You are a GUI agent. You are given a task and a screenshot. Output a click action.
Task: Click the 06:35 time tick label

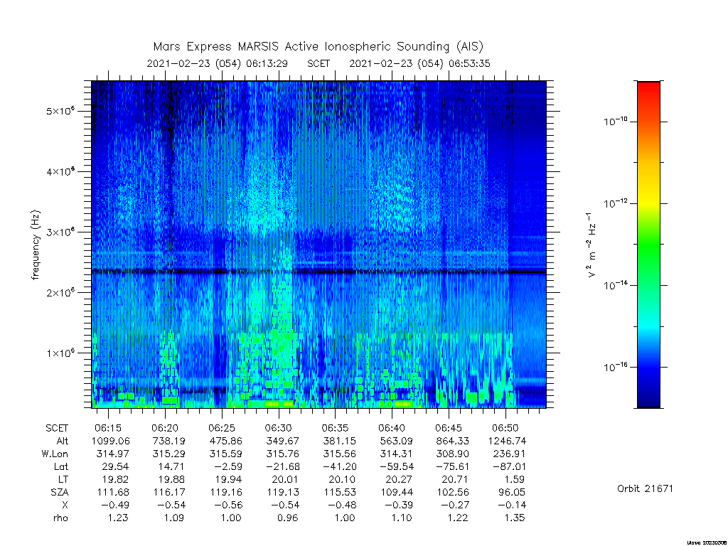point(335,428)
